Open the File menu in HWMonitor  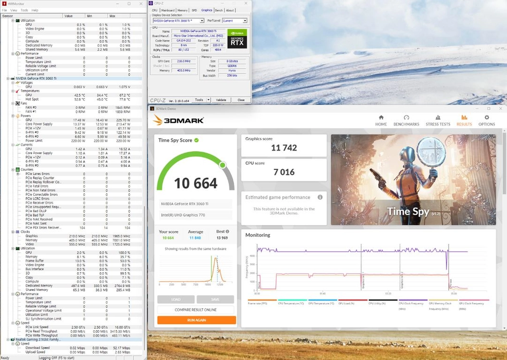[4, 11]
